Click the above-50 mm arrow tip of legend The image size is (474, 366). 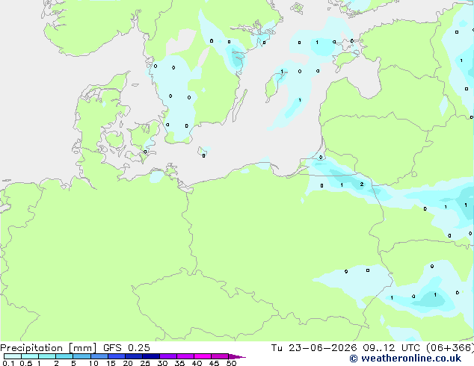coord(237,356)
